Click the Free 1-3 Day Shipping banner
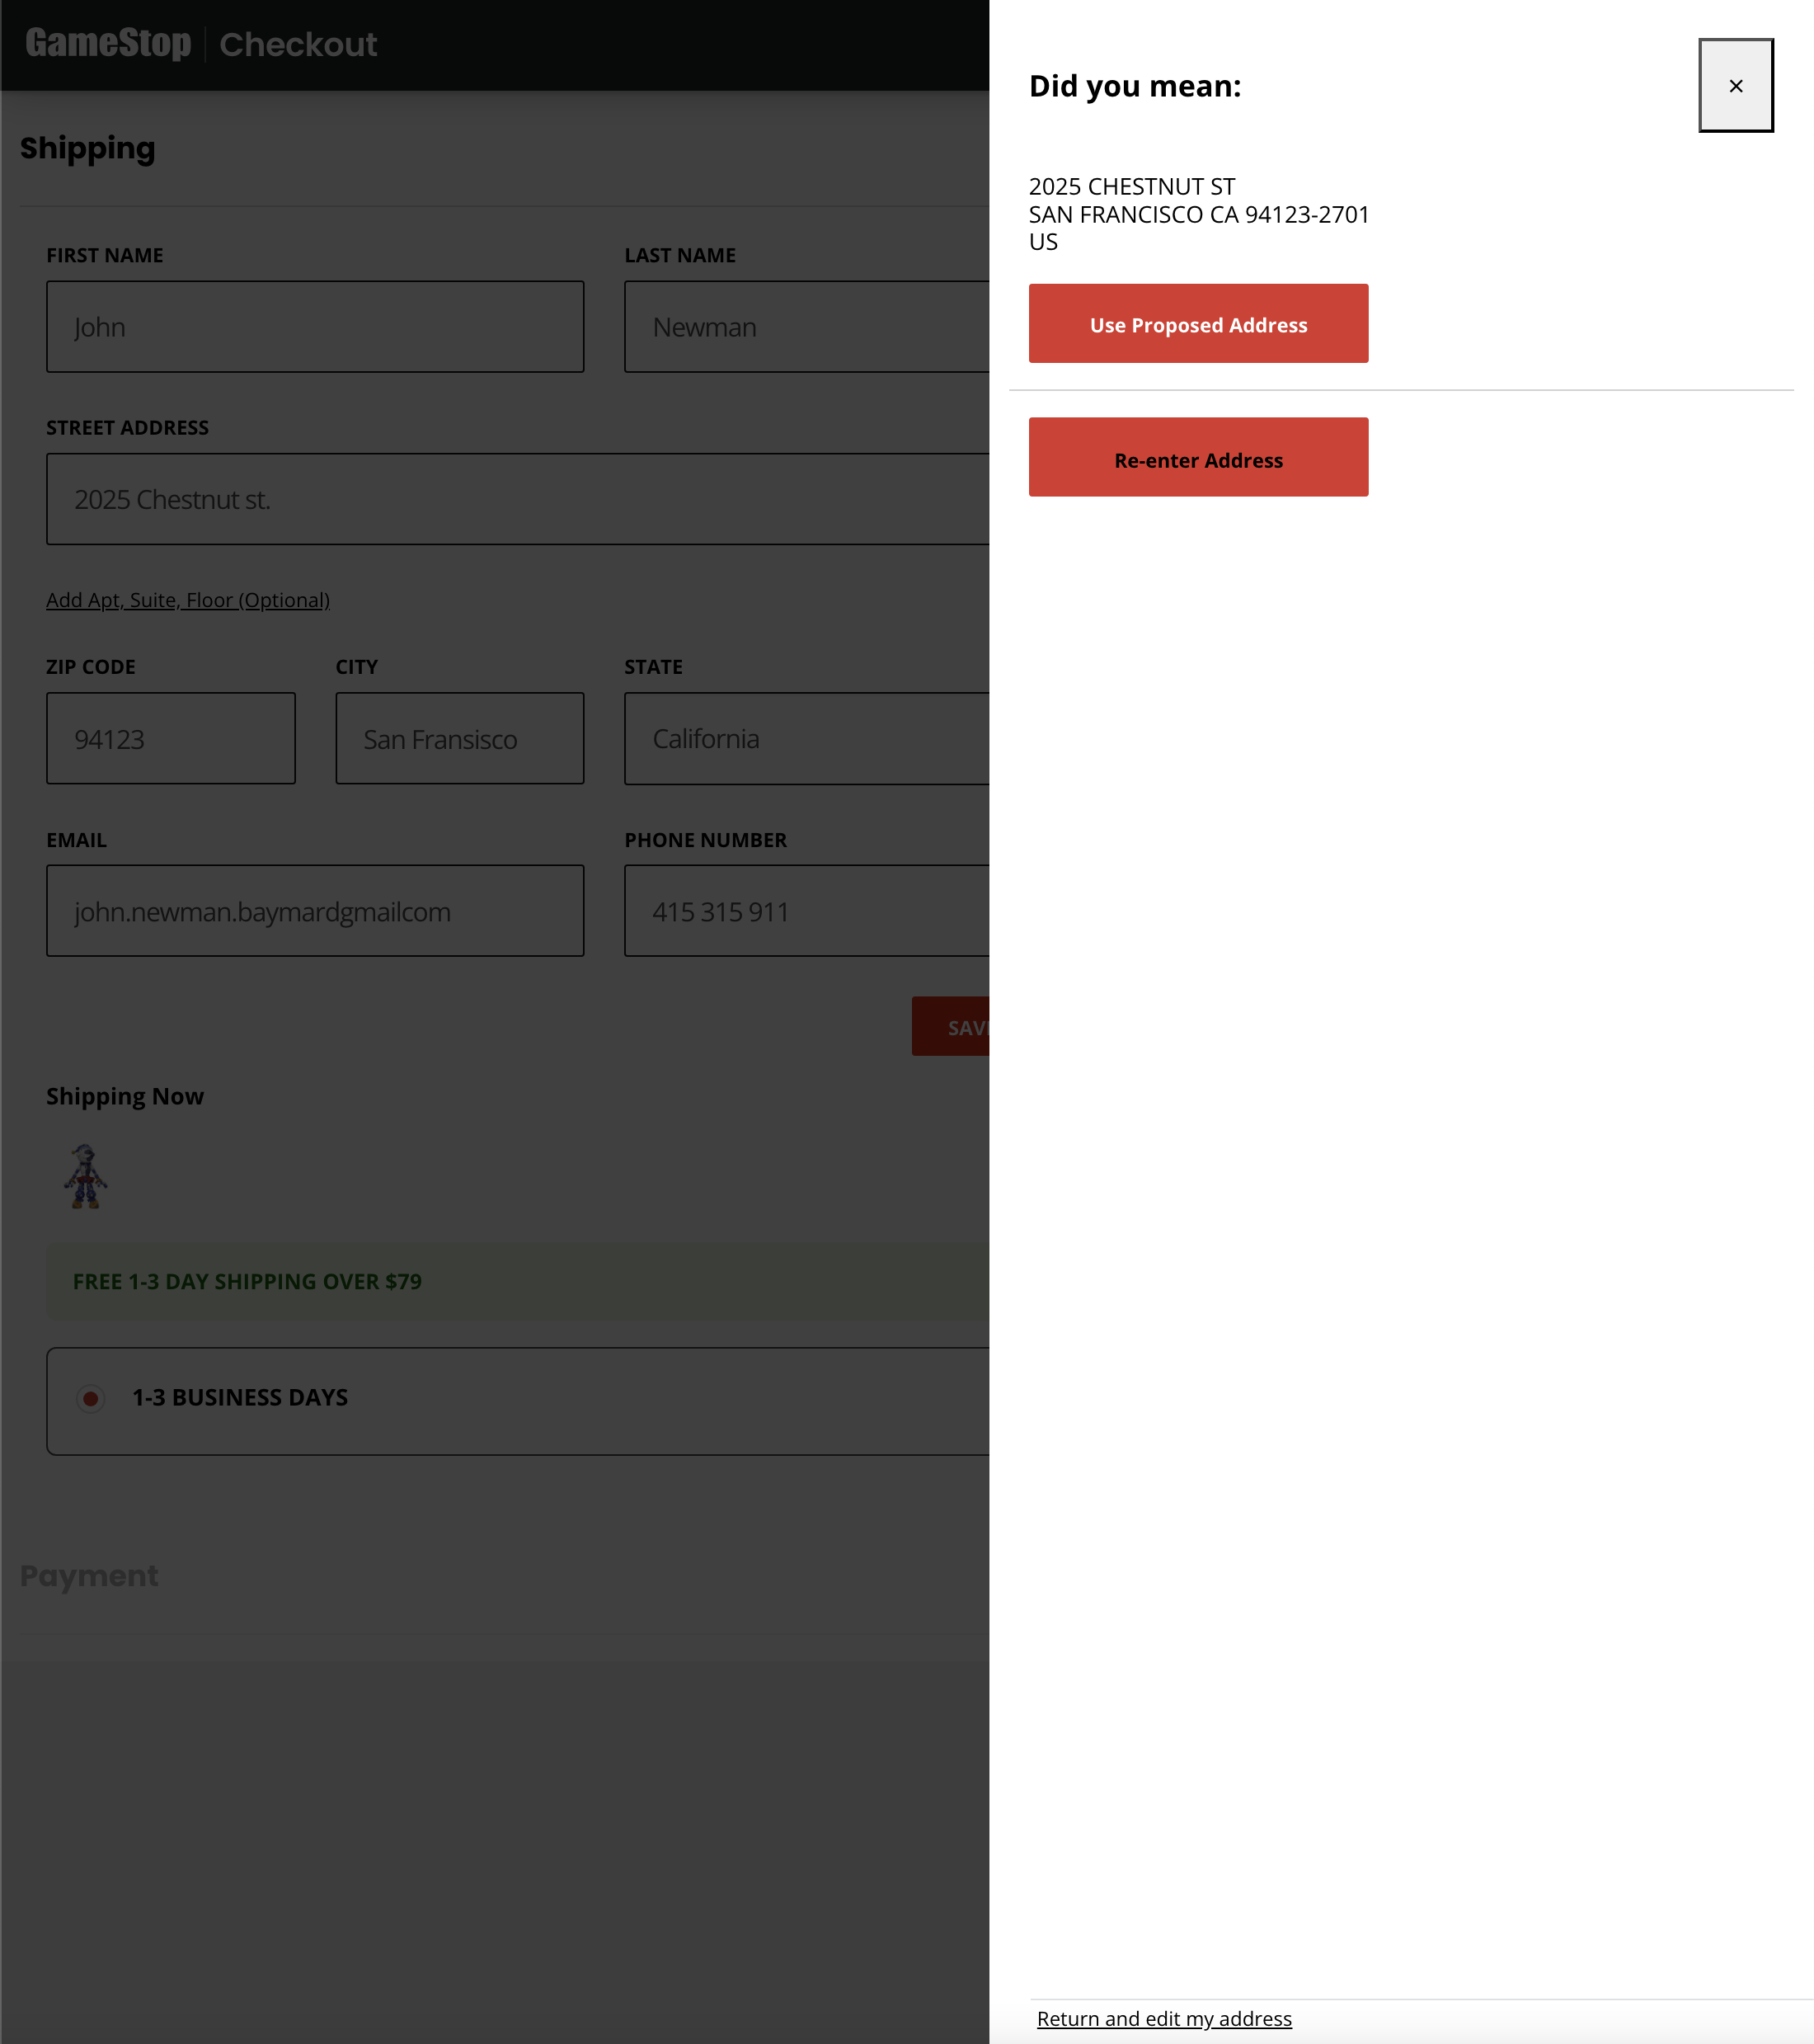The height and width of the screenshot is (2044, 1814). click(247, 1281)
